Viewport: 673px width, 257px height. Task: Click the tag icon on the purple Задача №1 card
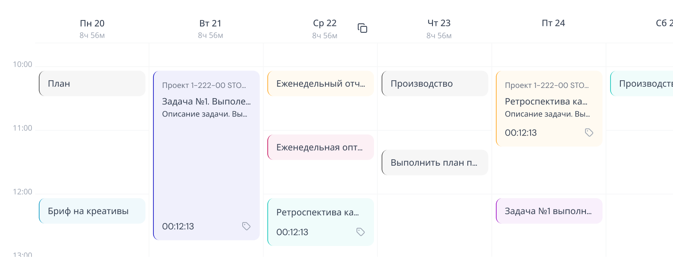[246, 226]
